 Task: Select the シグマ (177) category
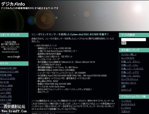click(x=6, y=89)
